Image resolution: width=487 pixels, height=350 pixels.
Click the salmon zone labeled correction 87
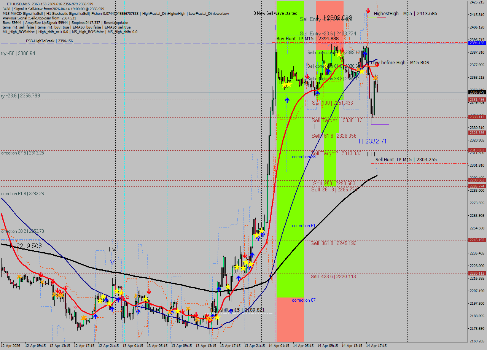tap(290, 320)
